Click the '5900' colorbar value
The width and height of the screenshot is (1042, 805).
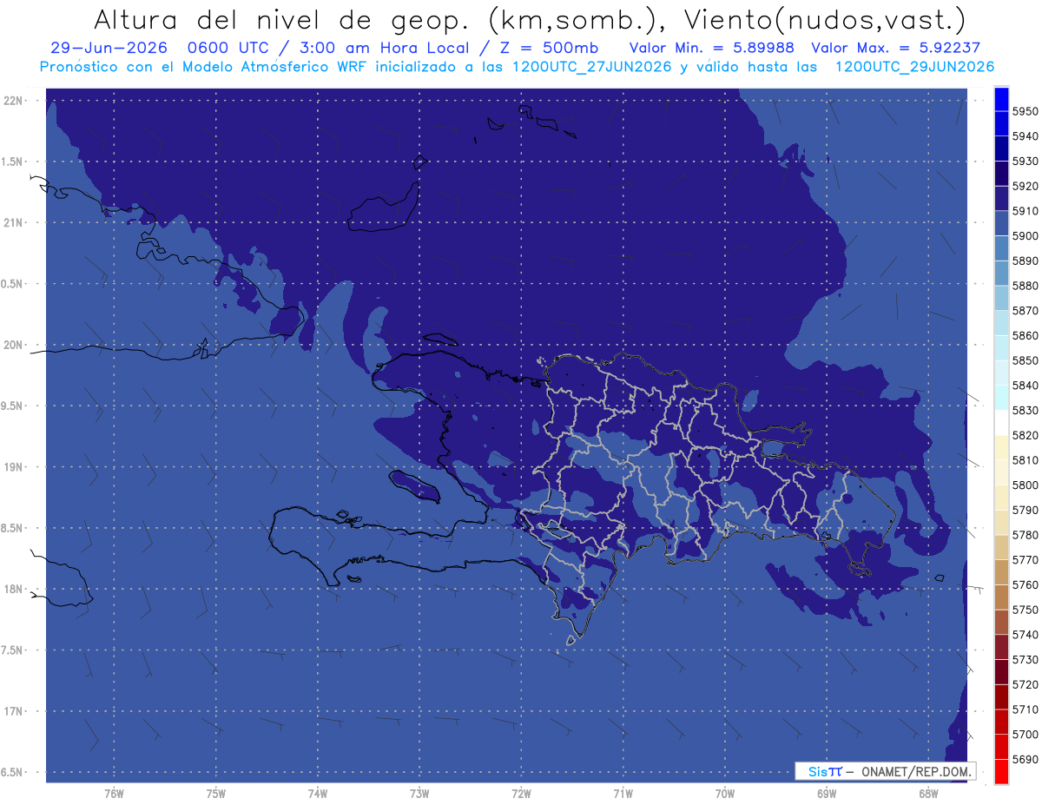pos(1026,236)
